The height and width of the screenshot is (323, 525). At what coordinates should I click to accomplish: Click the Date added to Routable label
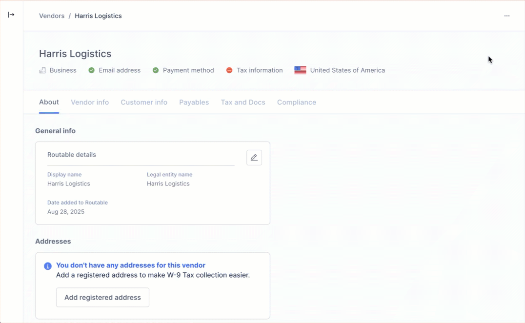click(78, 202)
